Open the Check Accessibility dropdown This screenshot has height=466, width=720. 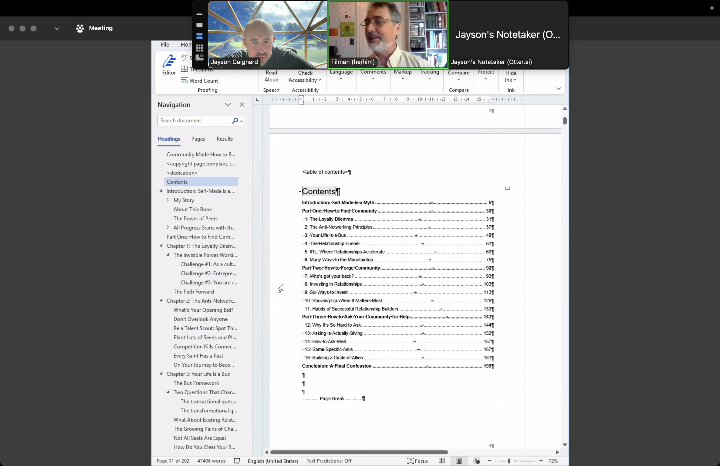[305, 77]
